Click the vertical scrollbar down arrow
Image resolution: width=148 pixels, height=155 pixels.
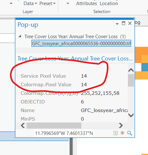(x=131, y=115)
